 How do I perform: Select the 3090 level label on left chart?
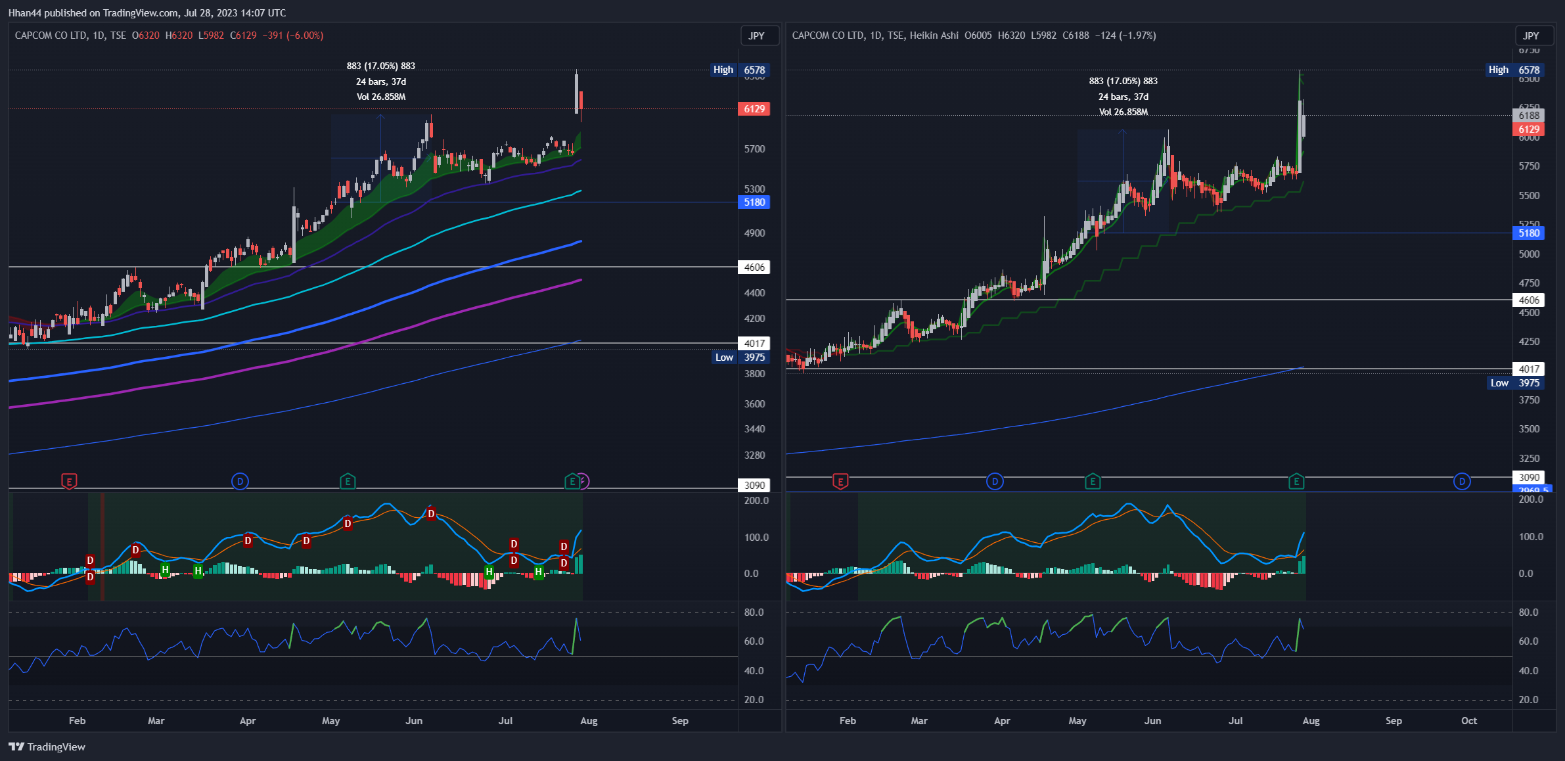coord(754,486)
